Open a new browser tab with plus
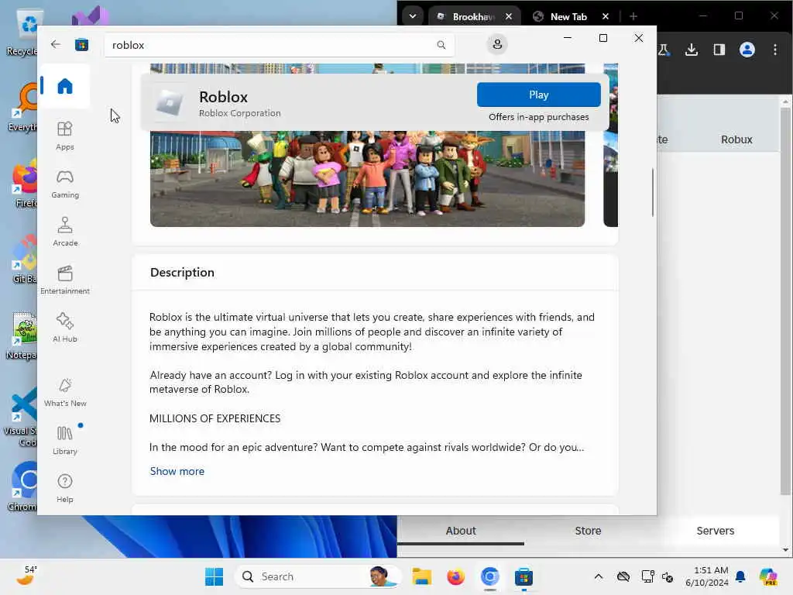Screen dimensions: 793x595 click(633, 17)
